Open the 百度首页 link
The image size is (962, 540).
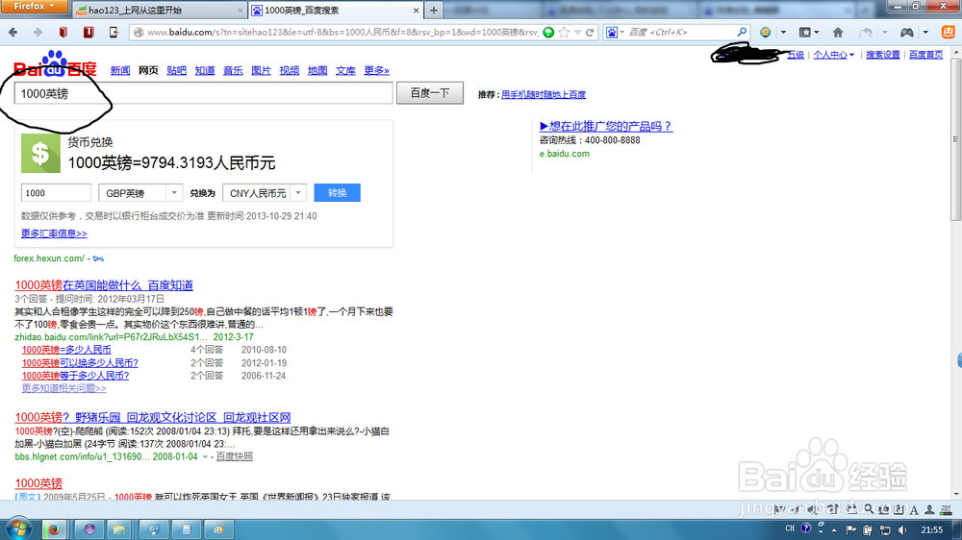[925, 55]
